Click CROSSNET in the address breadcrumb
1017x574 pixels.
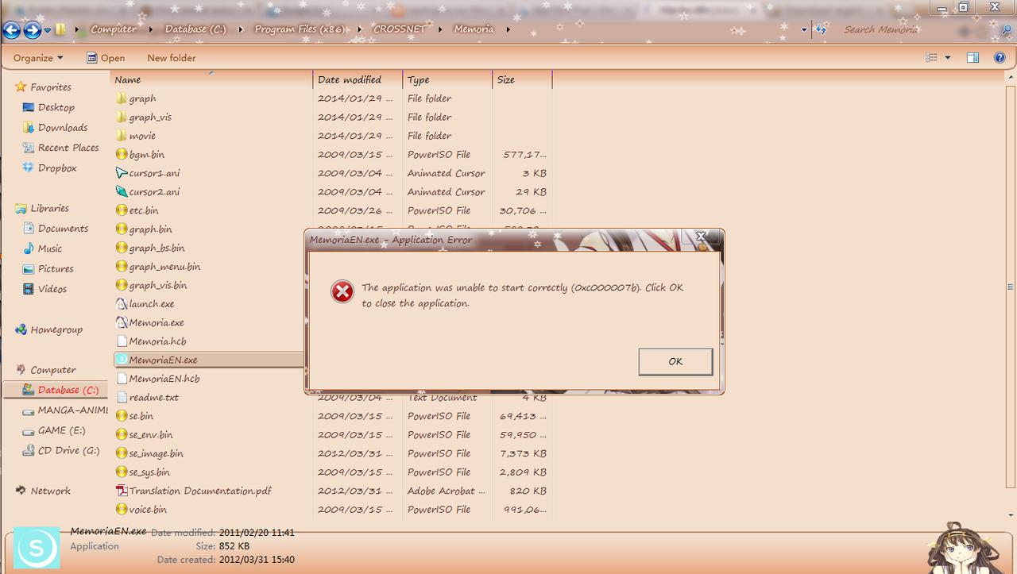click(399, 29)
